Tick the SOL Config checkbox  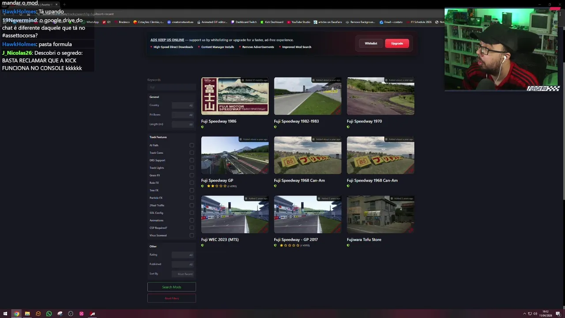(x=192, y=213)
